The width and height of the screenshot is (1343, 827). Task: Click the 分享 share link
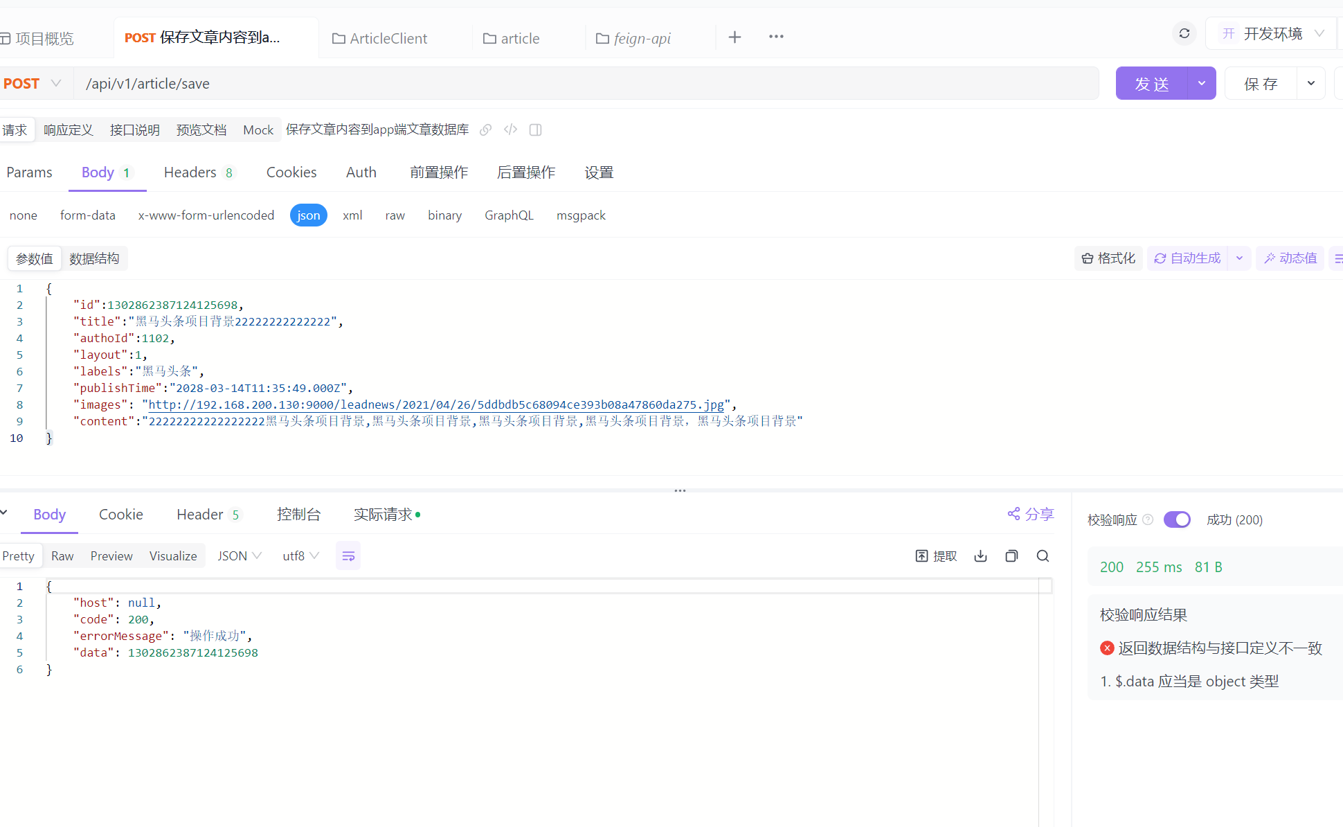coord(1031,514)
